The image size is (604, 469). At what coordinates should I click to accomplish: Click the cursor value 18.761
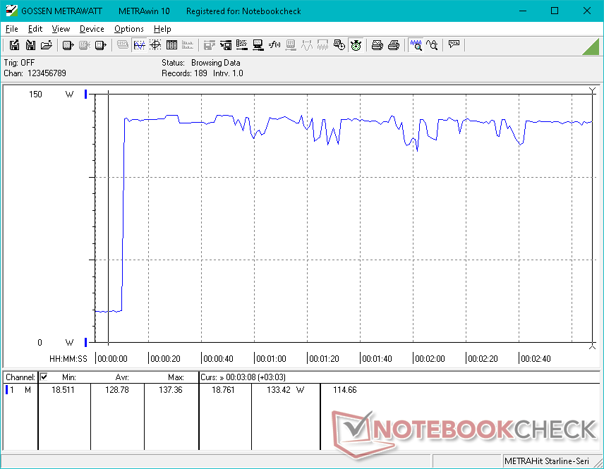[223, 390]
